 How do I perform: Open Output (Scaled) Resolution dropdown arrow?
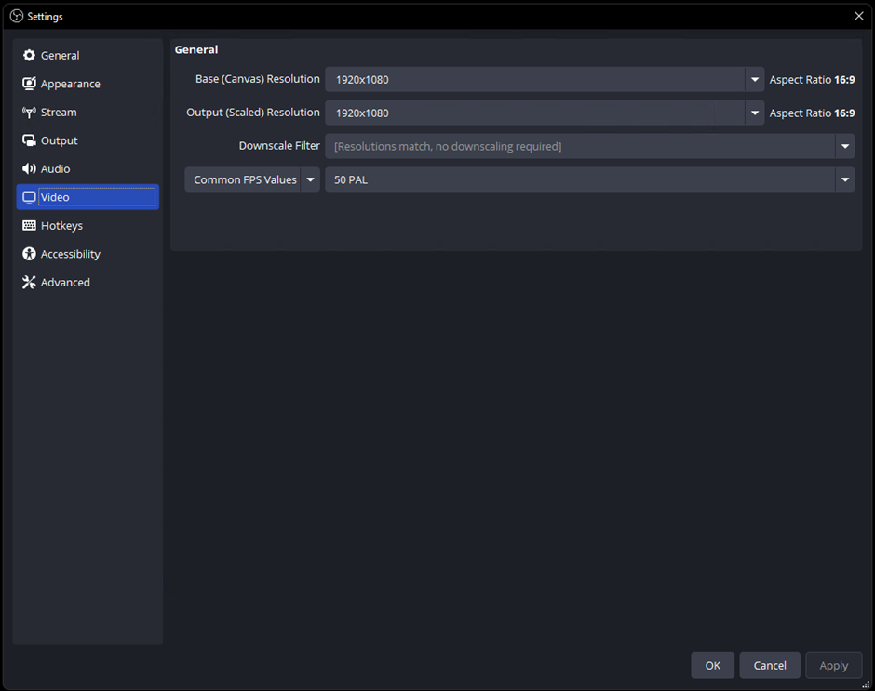755,113
